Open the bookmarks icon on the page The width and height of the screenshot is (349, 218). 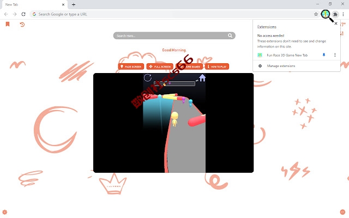tap(8, 24)
